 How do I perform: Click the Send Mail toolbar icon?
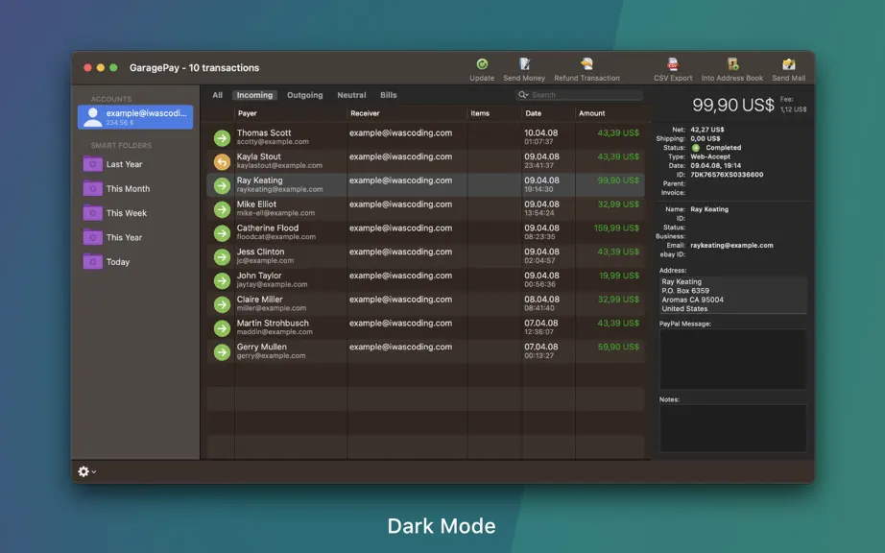coord(788,64)
